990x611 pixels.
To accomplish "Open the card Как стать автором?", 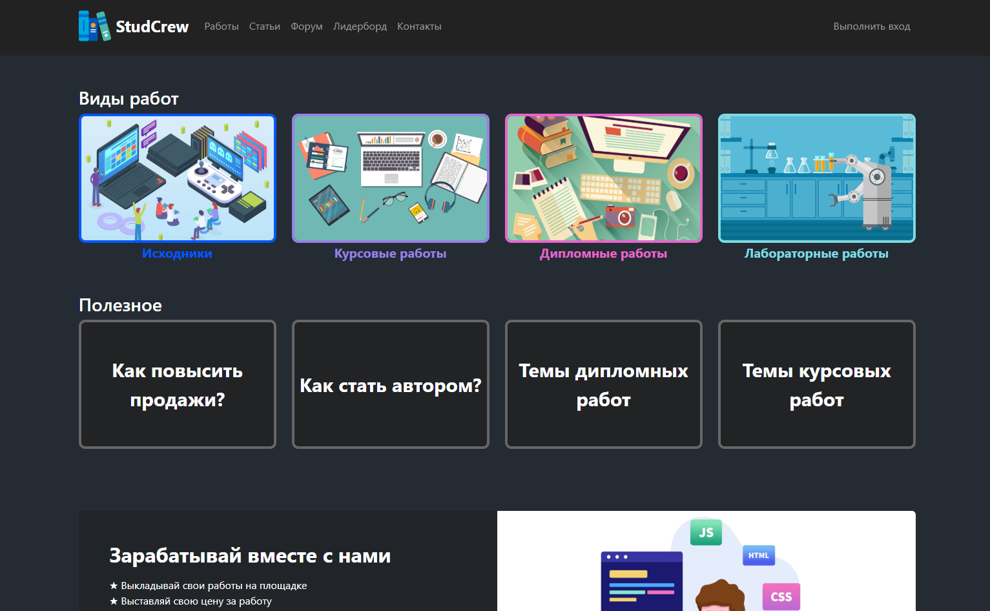I will pos(391,384).
